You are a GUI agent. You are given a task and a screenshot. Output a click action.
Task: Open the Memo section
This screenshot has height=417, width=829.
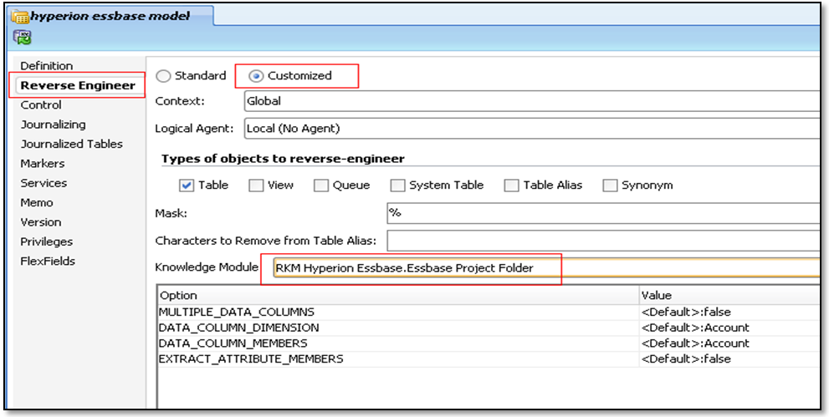tap(37, 203)
